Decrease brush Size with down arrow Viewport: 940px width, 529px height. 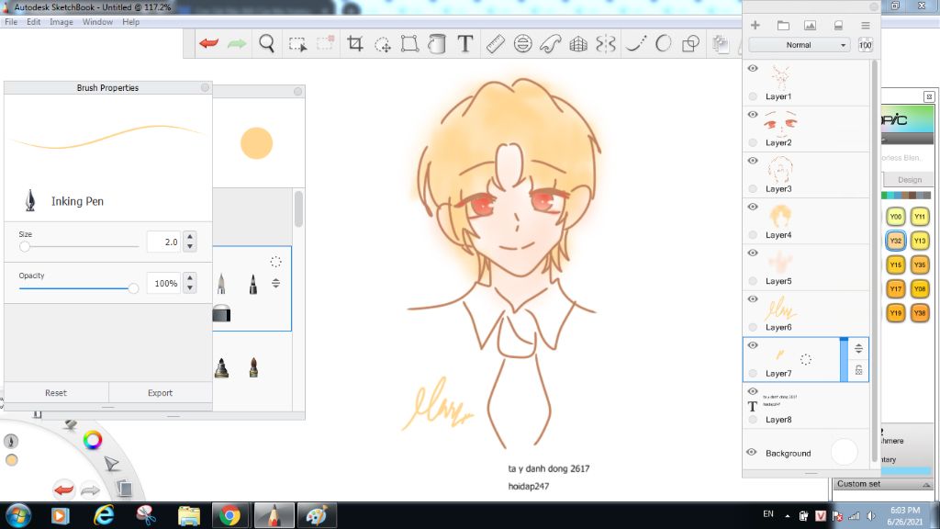pos(190,246)
